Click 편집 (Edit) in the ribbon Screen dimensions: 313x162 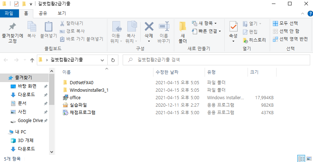(250, 32)
